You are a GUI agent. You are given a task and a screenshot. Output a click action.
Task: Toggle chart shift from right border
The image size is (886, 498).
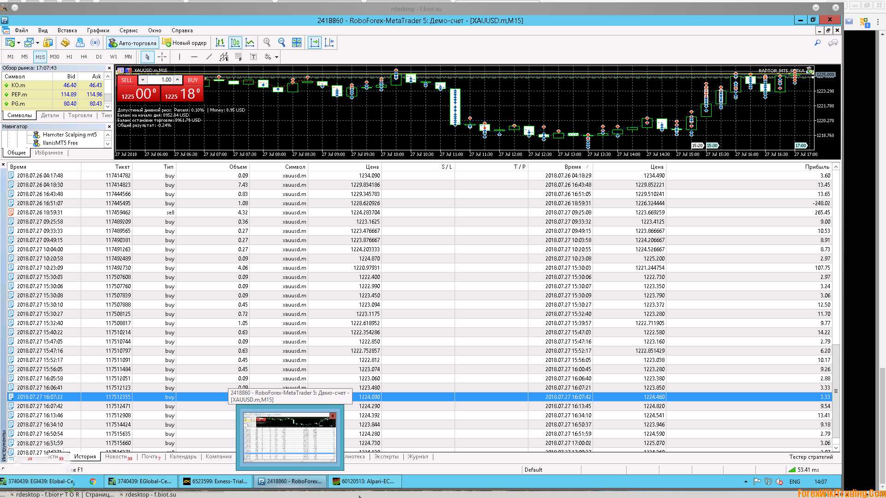click(329, 43)
